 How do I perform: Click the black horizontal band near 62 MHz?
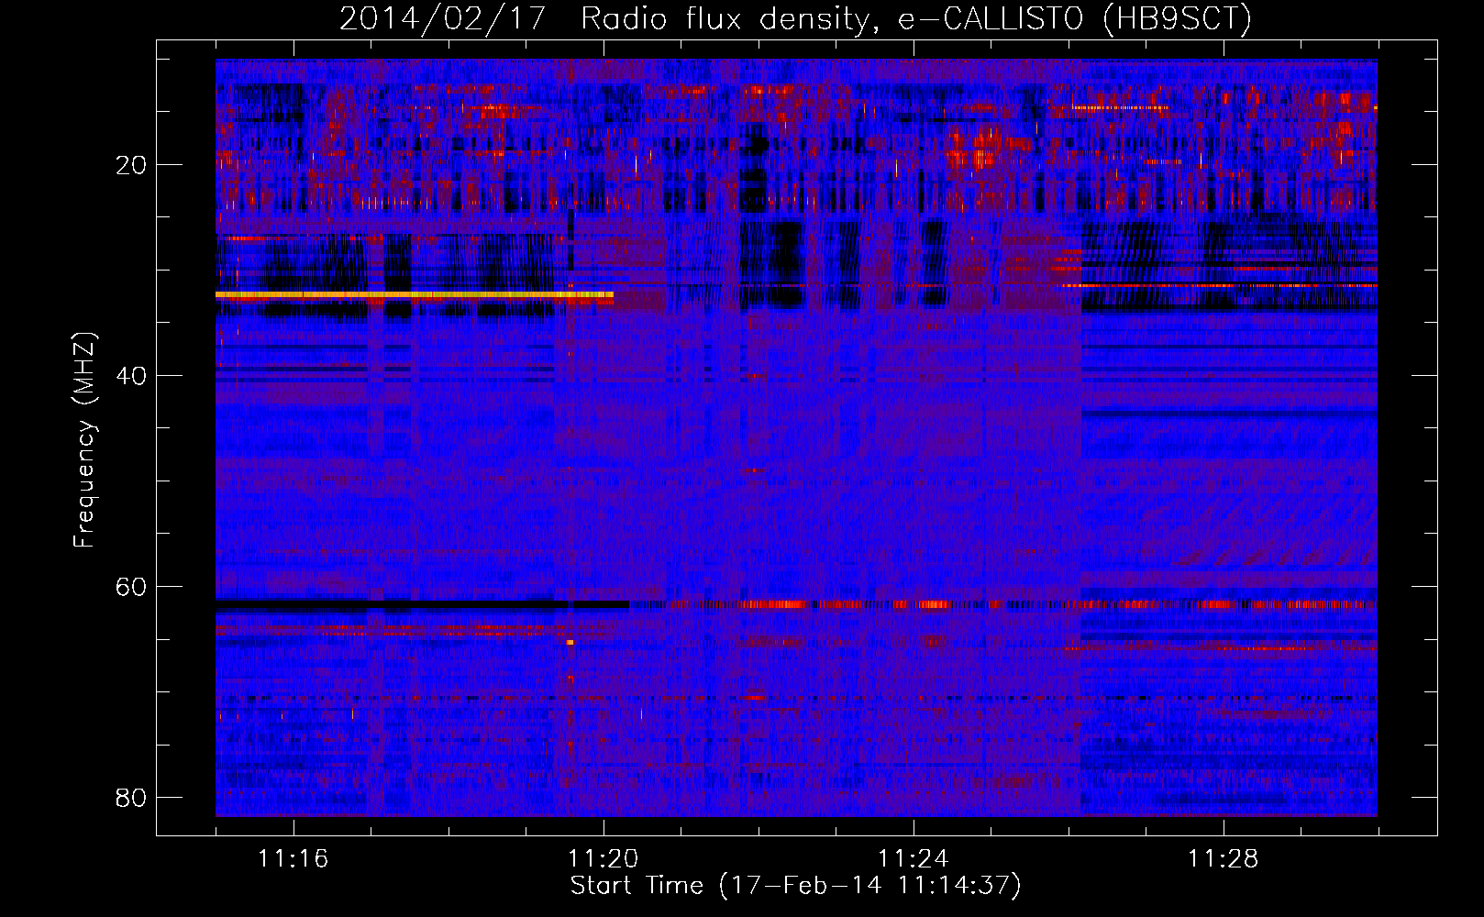[x=422, y=604]
